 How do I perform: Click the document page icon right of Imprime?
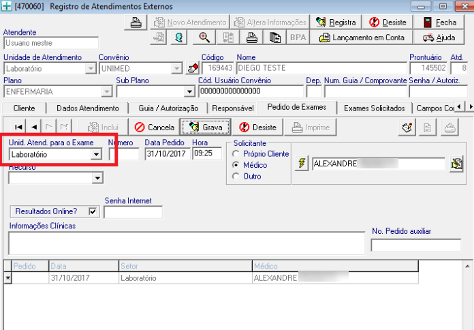(427, 127)
